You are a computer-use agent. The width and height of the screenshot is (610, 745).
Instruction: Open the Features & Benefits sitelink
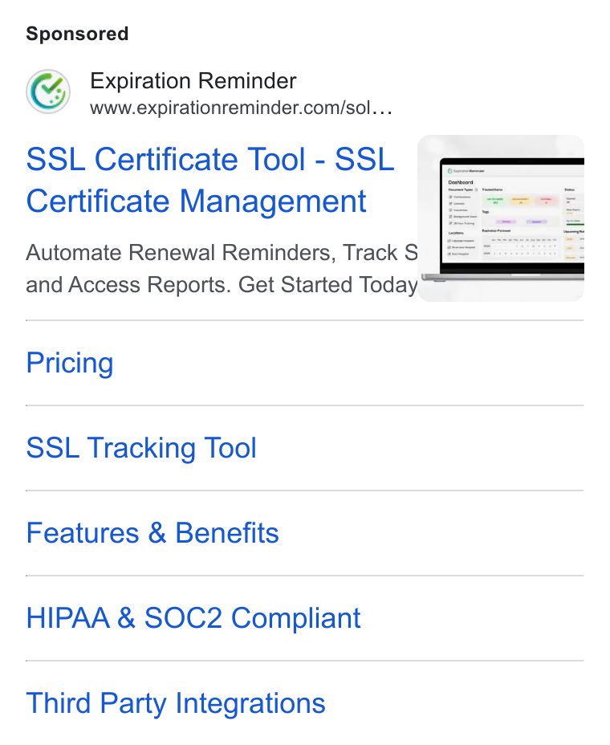pyautogui.click(x=152, y=533)
